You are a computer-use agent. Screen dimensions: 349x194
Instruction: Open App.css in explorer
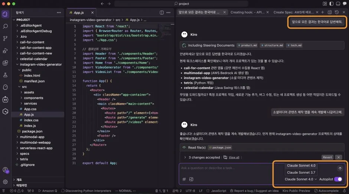point(30,109)
